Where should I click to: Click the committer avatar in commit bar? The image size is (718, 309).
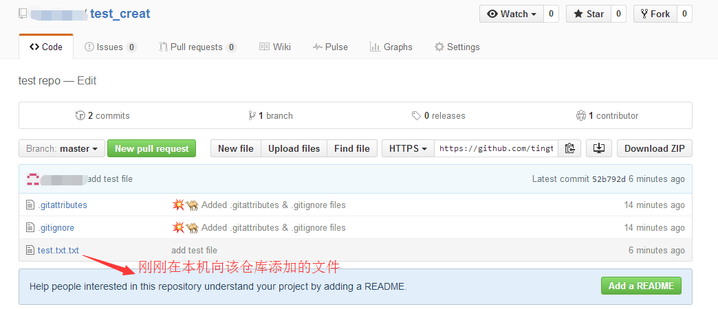(32, 179)
